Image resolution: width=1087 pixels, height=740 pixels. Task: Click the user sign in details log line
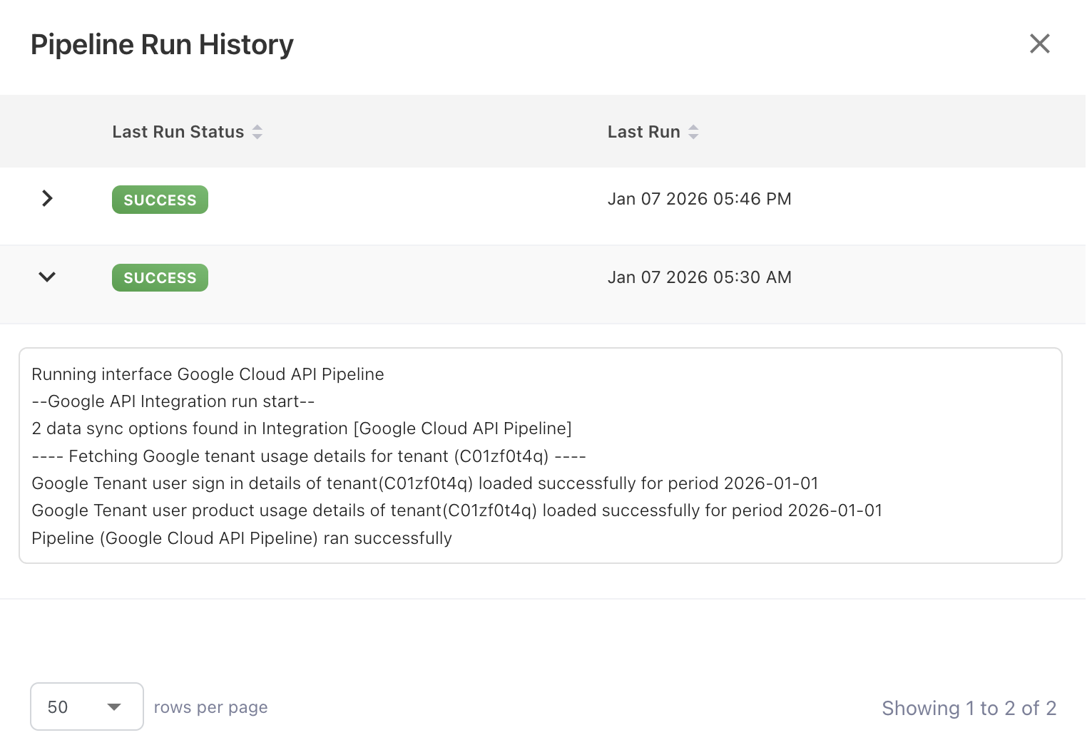424,483
